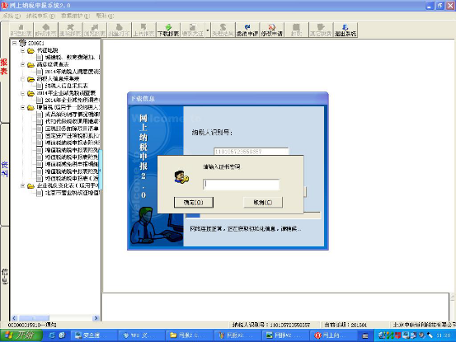Click the 退出系统 toolbar icon

pyautogui.click(x=346, y=30)
